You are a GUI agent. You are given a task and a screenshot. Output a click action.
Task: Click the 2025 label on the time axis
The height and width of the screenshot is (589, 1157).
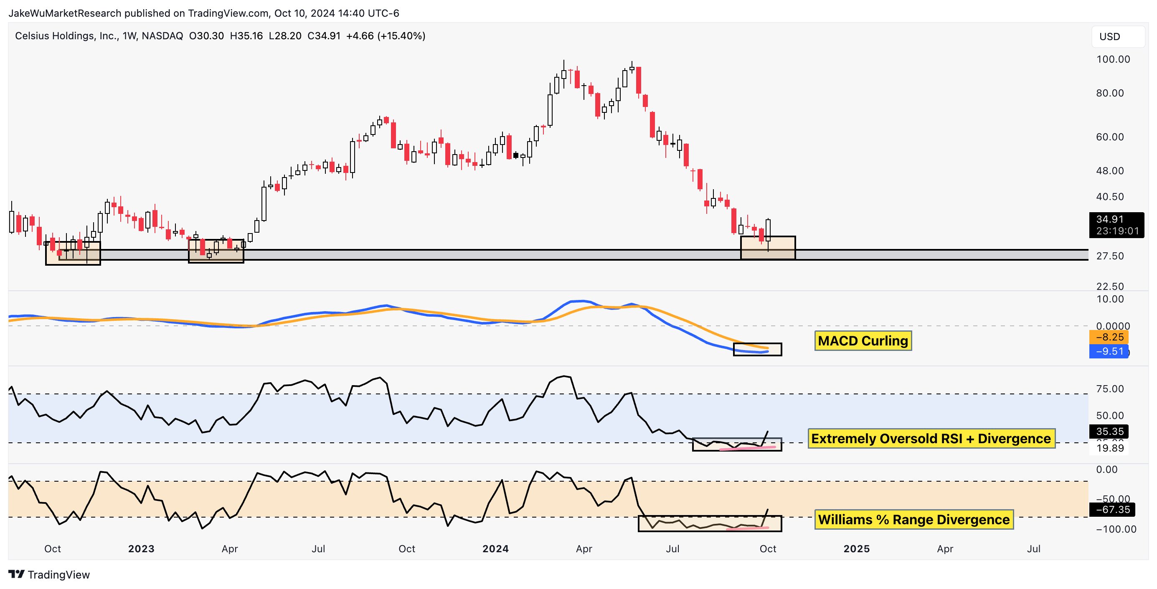pos(857,549)
